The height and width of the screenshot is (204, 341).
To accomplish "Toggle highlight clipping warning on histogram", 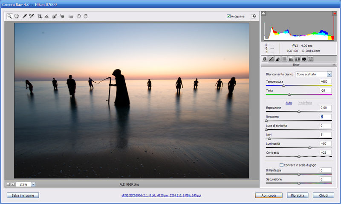I will pos(334,14).
